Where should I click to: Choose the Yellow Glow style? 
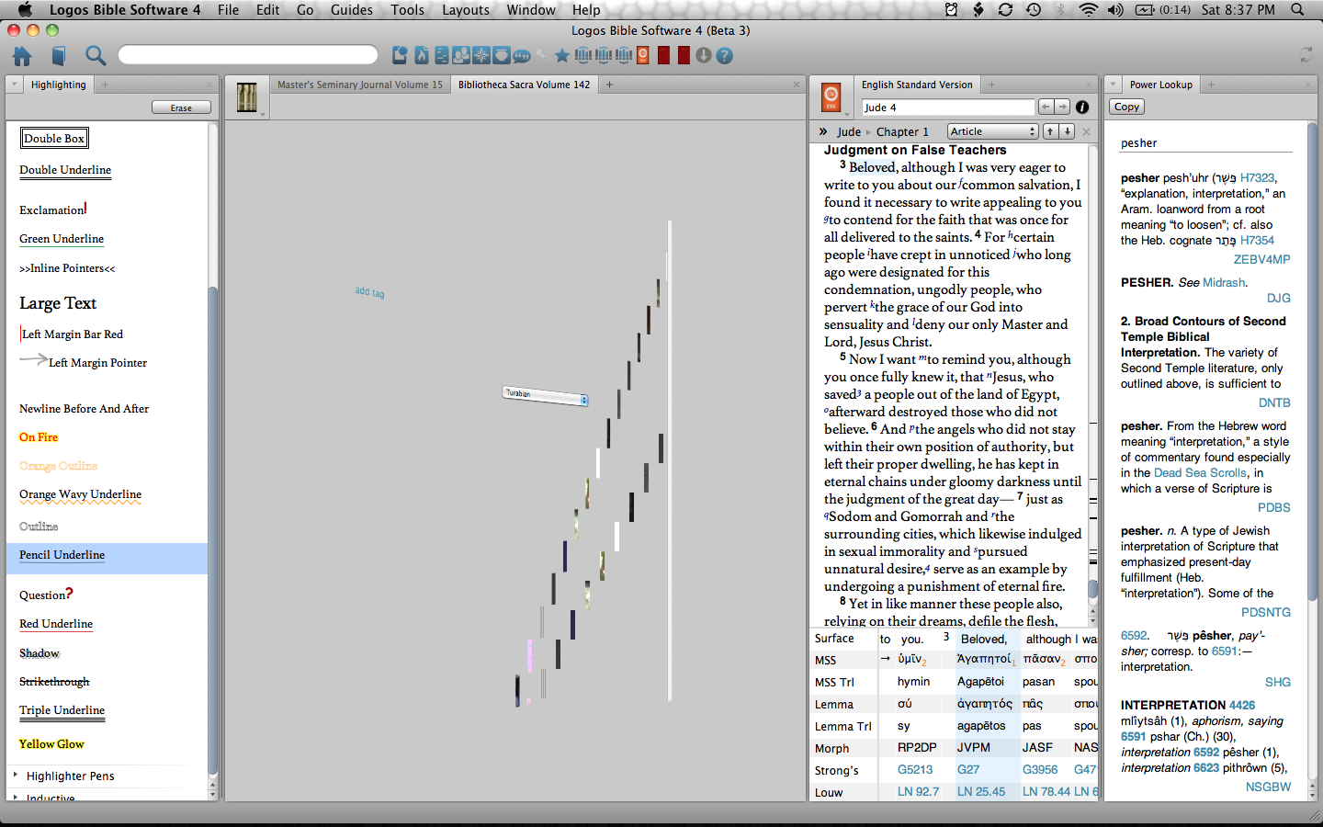point(51,744)
